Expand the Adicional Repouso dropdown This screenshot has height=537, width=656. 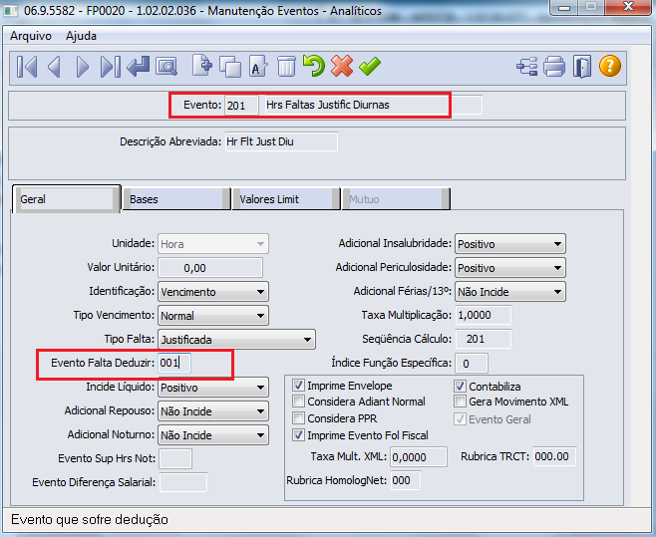pyautogui.click(x=213, y=411)
